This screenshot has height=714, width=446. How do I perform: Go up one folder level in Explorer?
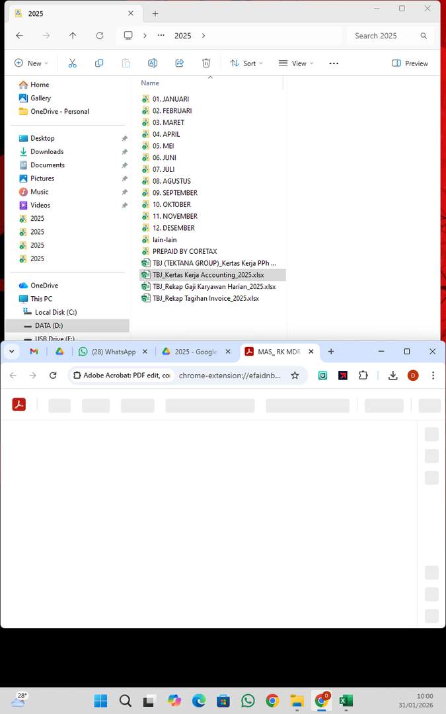(x=73, y=36)
